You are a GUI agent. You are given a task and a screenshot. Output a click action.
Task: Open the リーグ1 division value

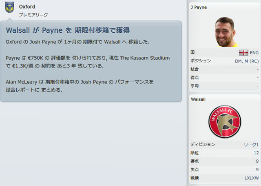[251, 145]
